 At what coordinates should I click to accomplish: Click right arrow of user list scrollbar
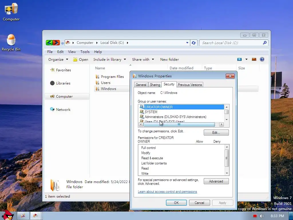(x=221, y=124)
